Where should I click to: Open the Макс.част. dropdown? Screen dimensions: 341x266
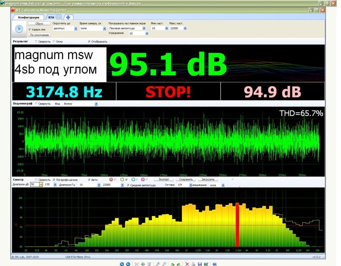[x=185, y=28]
